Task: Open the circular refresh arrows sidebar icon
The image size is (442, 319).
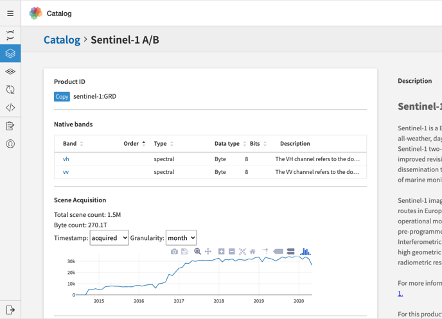Action: pyautogui.click(x=10, y=89)
